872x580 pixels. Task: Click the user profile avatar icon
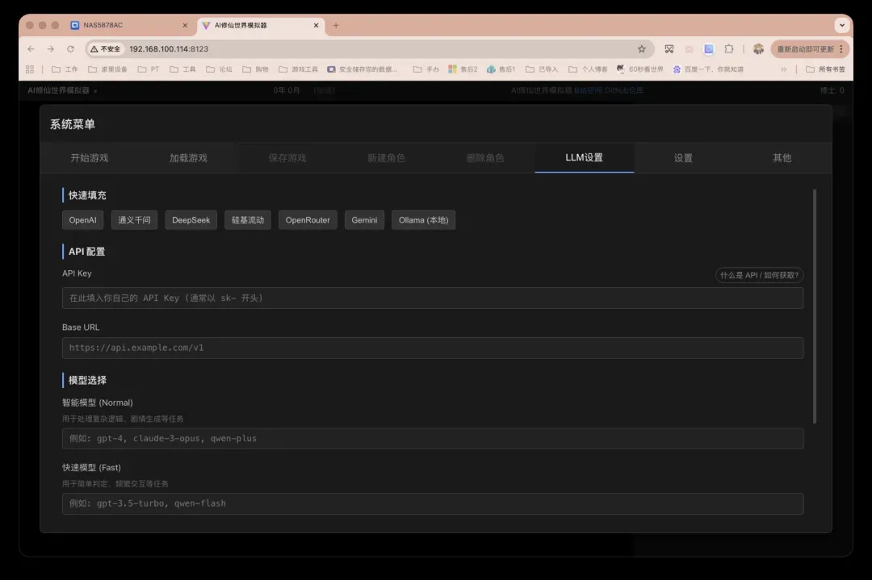(758, 49)
